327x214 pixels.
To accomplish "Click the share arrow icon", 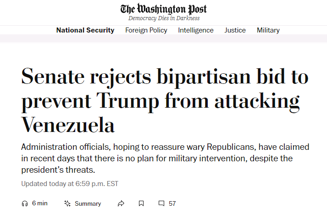I will 121,203.
